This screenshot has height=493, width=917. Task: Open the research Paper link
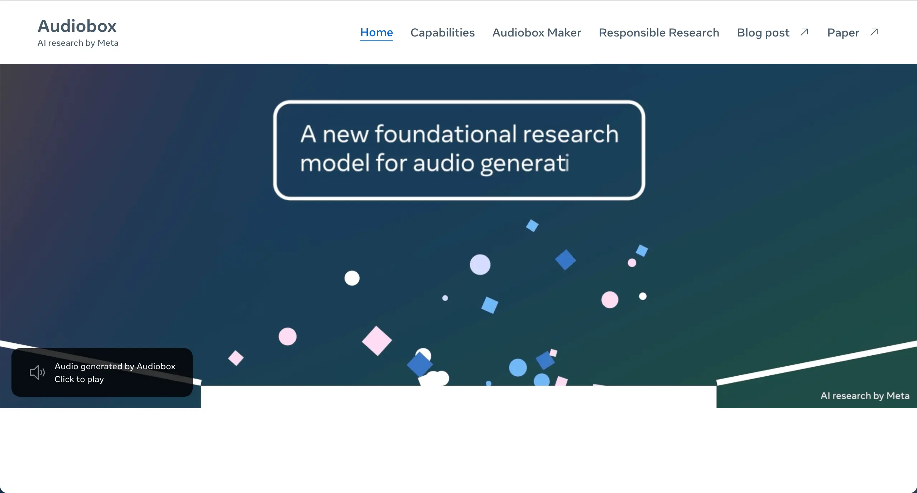(x=843, y=32)
